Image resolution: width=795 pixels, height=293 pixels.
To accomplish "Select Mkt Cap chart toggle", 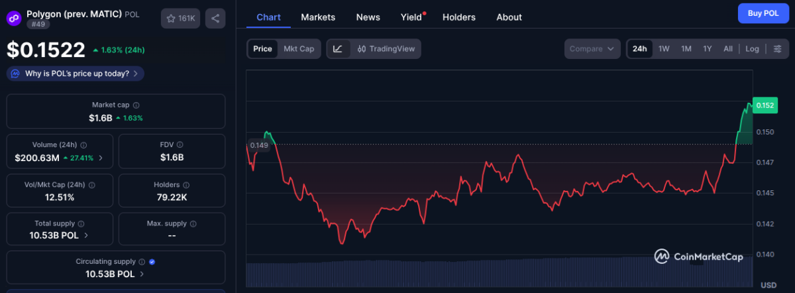I will pos(299,48).
